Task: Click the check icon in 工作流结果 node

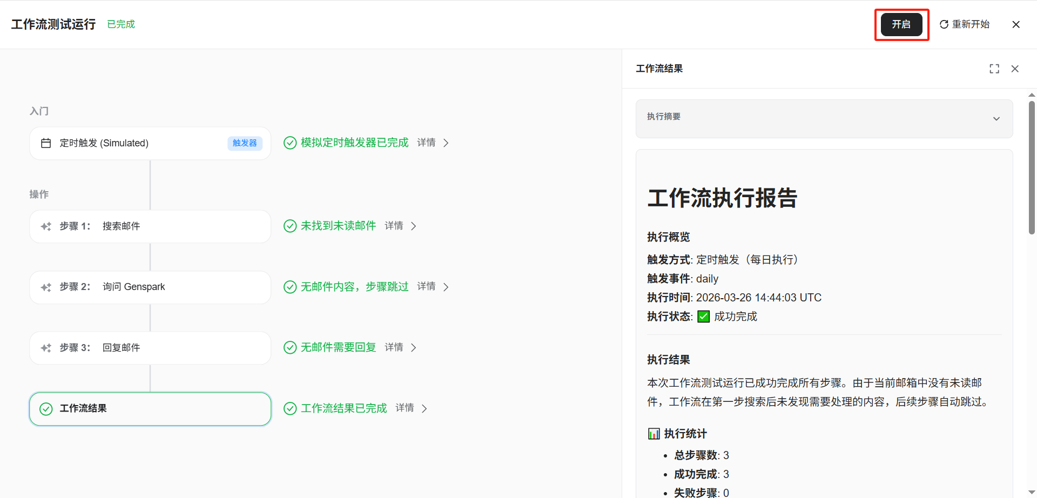Action: [46, 409]
